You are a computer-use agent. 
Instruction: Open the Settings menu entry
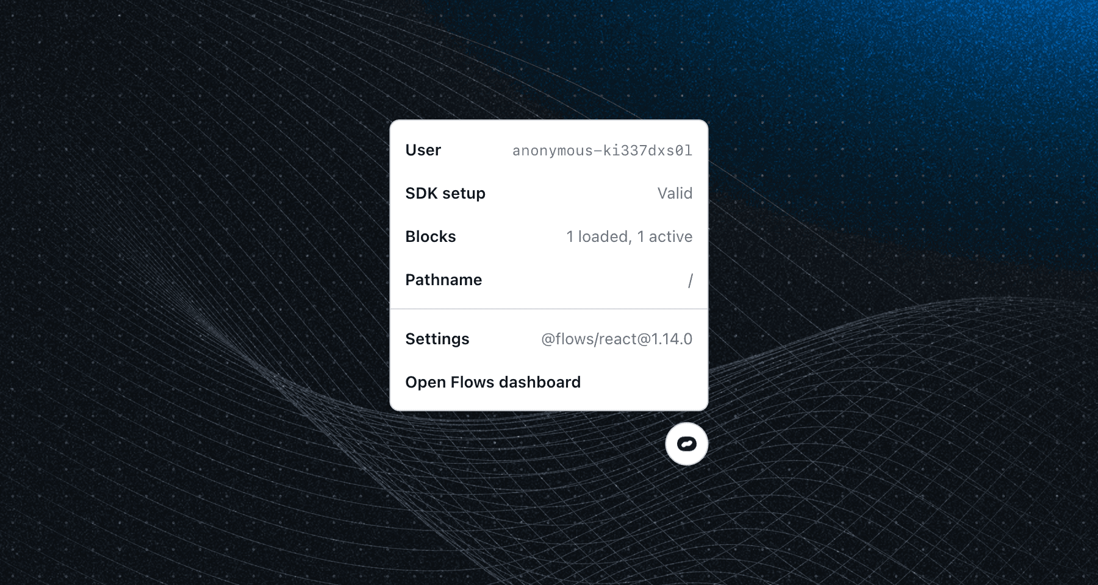pos(549,339)
